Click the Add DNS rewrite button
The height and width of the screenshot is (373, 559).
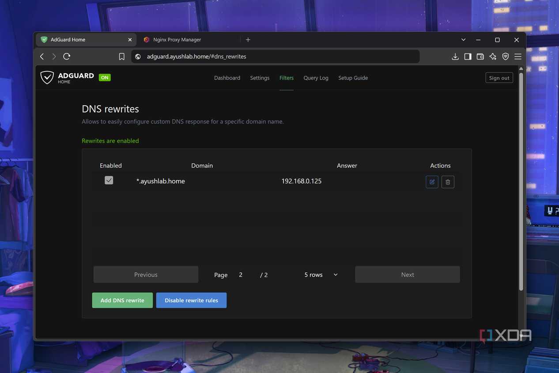tap(122, 301)
